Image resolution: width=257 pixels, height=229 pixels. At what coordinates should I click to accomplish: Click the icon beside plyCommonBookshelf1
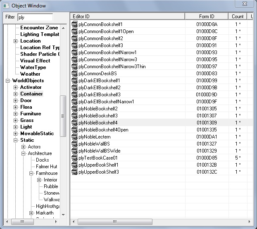pyautogui.click(x=74, y=24)
